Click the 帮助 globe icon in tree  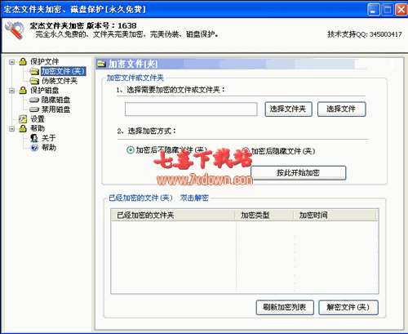[x=34, y=148]
